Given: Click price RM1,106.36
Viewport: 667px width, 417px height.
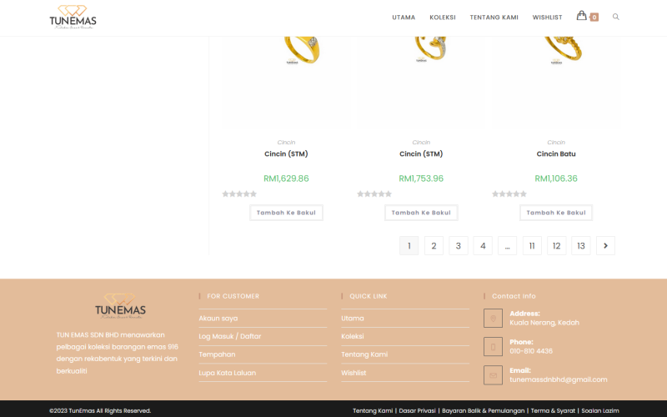Looking at the screenshot, I should 556,178.
